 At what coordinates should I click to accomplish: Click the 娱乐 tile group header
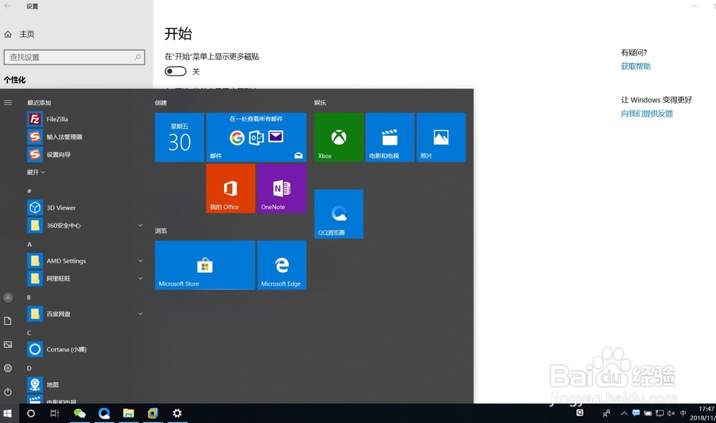320,102
